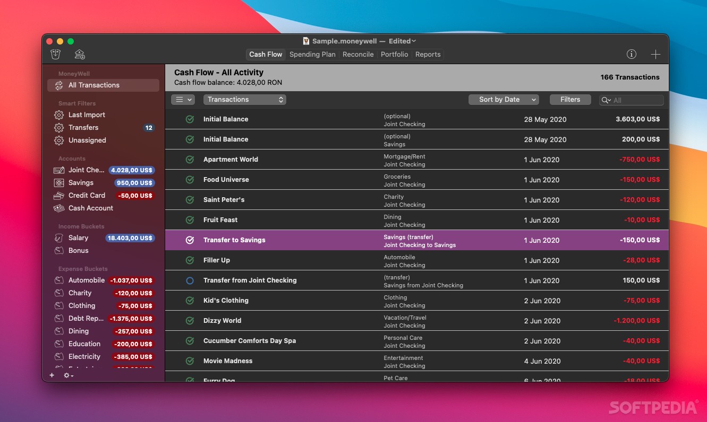Viewport: 707px width, 422px height.
Task: Click the bucket import icon in the toolbar
Action: pos(55,54)
